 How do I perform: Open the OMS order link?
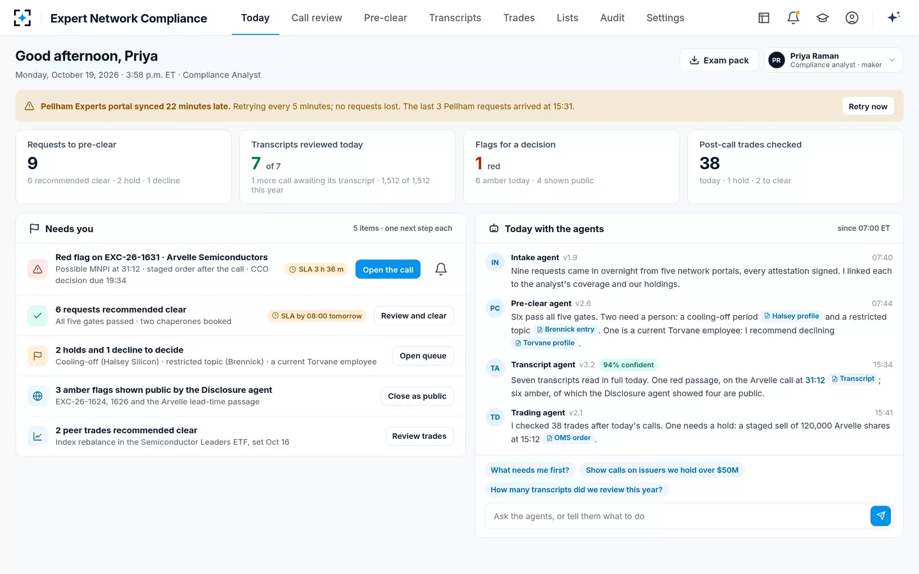(x=569, y=438)
